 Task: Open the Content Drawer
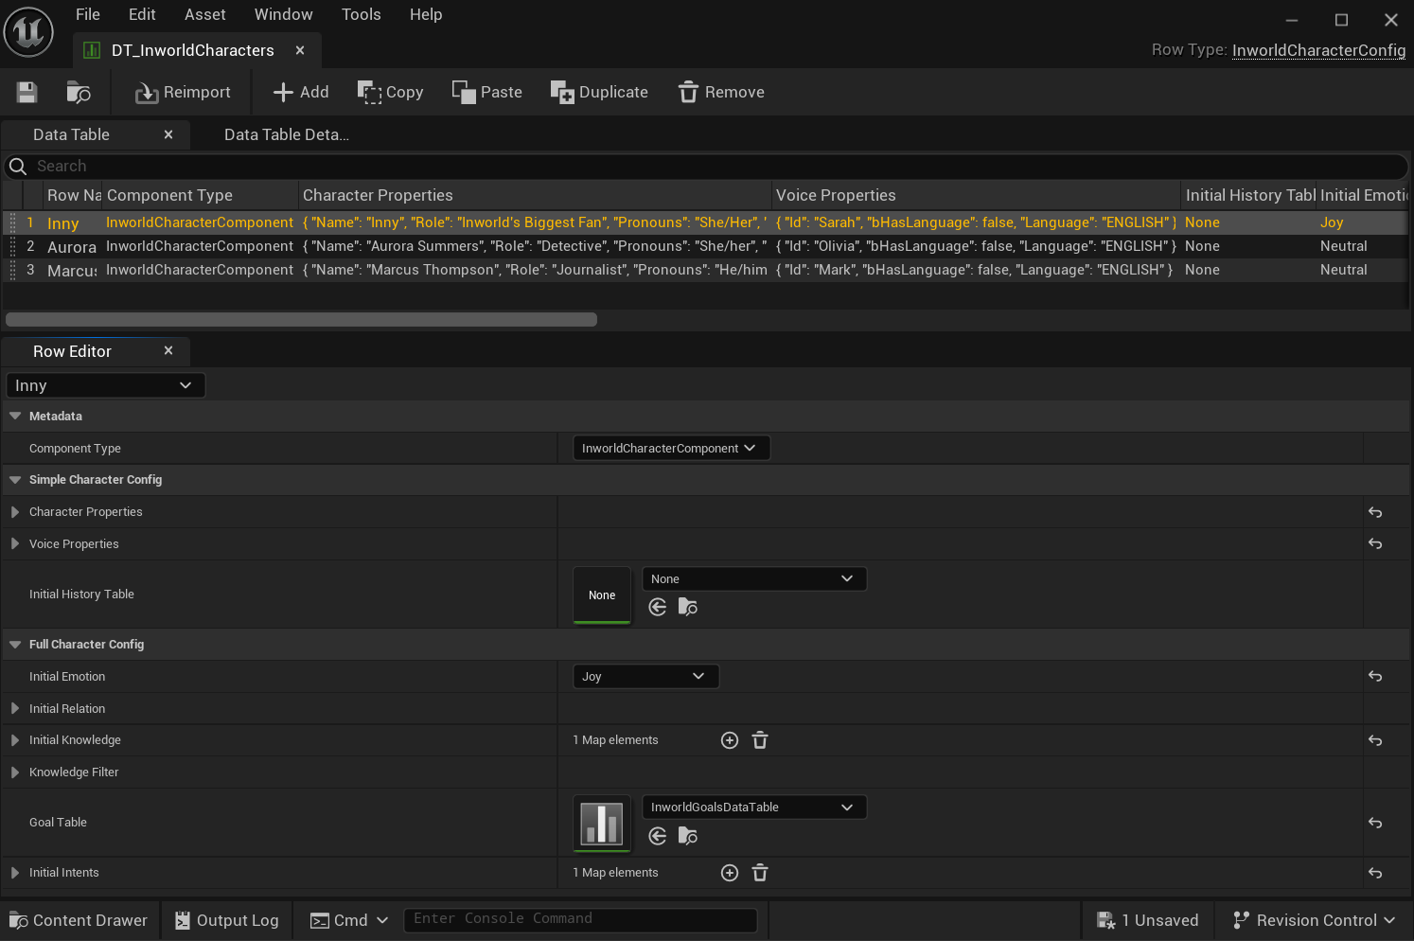[x=79, y=920]
